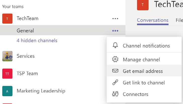
Task: Click the chain link icon in the menu
Action: 115,82
